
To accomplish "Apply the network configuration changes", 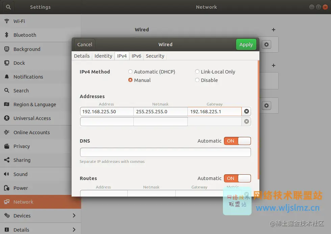I will click(246, 44).
